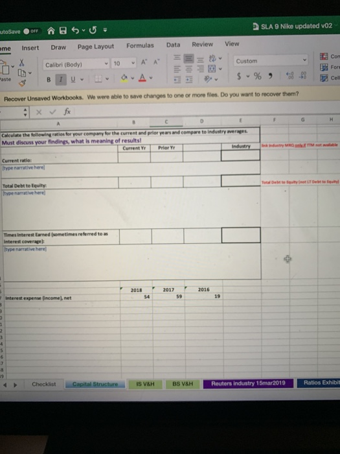Open Format as Table

pyautogui.click(x=330, y=67)
